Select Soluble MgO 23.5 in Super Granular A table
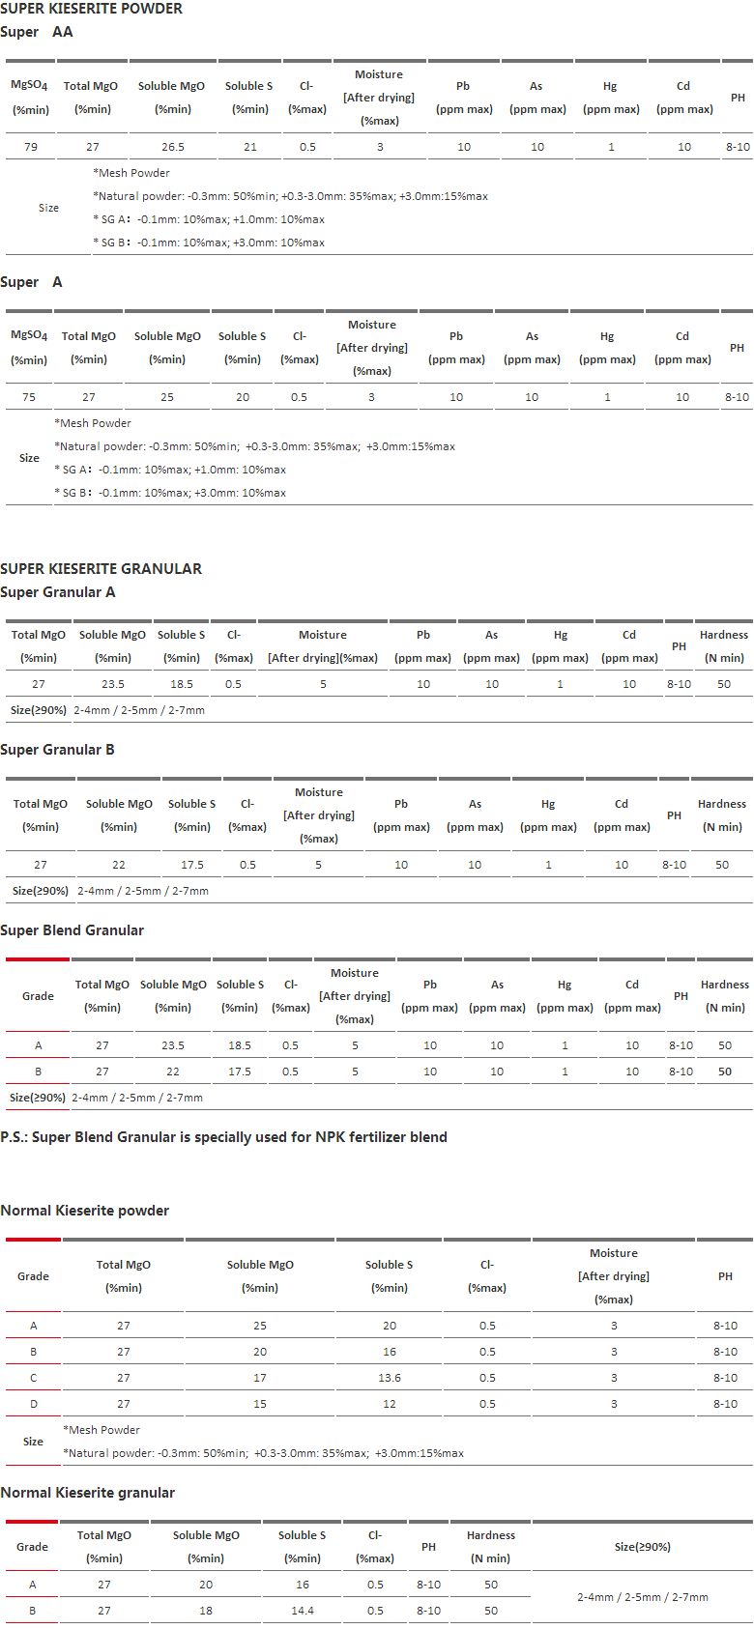Image resolution: width=754 pixels, height=1629 pixels. click(113, 684)
